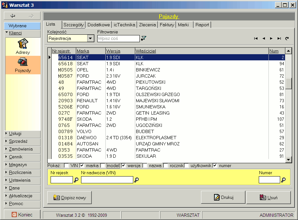
Task: Expand the Magazyn sidebar section
Action: 22,165
